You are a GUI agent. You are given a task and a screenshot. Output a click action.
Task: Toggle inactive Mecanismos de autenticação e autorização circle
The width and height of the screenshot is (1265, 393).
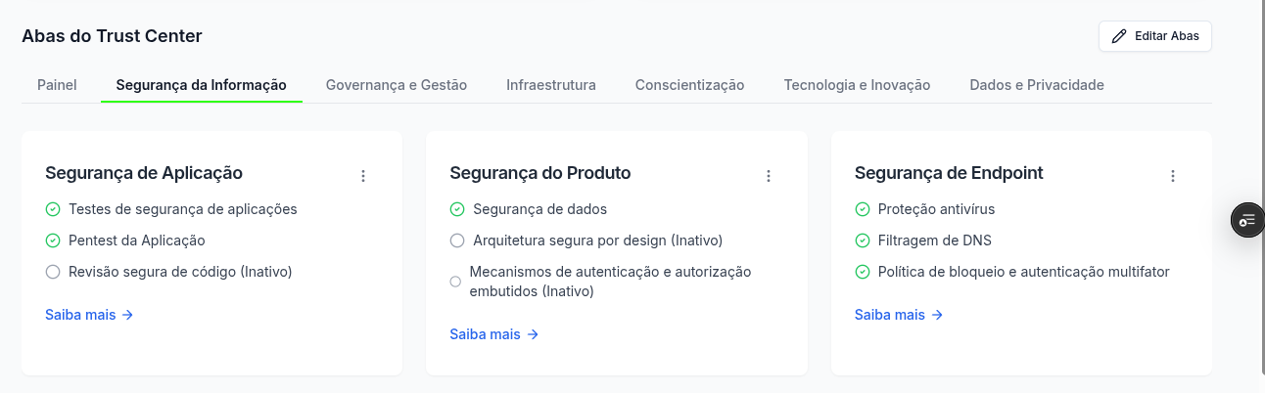point(455,282)
